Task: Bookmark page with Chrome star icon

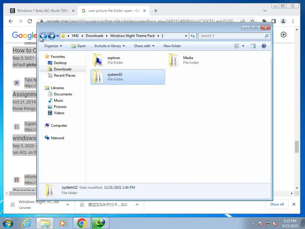Action: pyautogui.click(x=252, y=21)
